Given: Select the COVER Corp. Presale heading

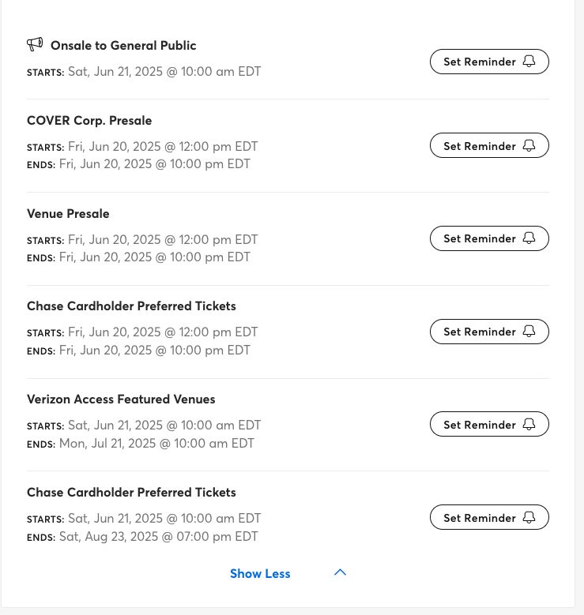Looking at the screenshot, I should coord(89,121).
